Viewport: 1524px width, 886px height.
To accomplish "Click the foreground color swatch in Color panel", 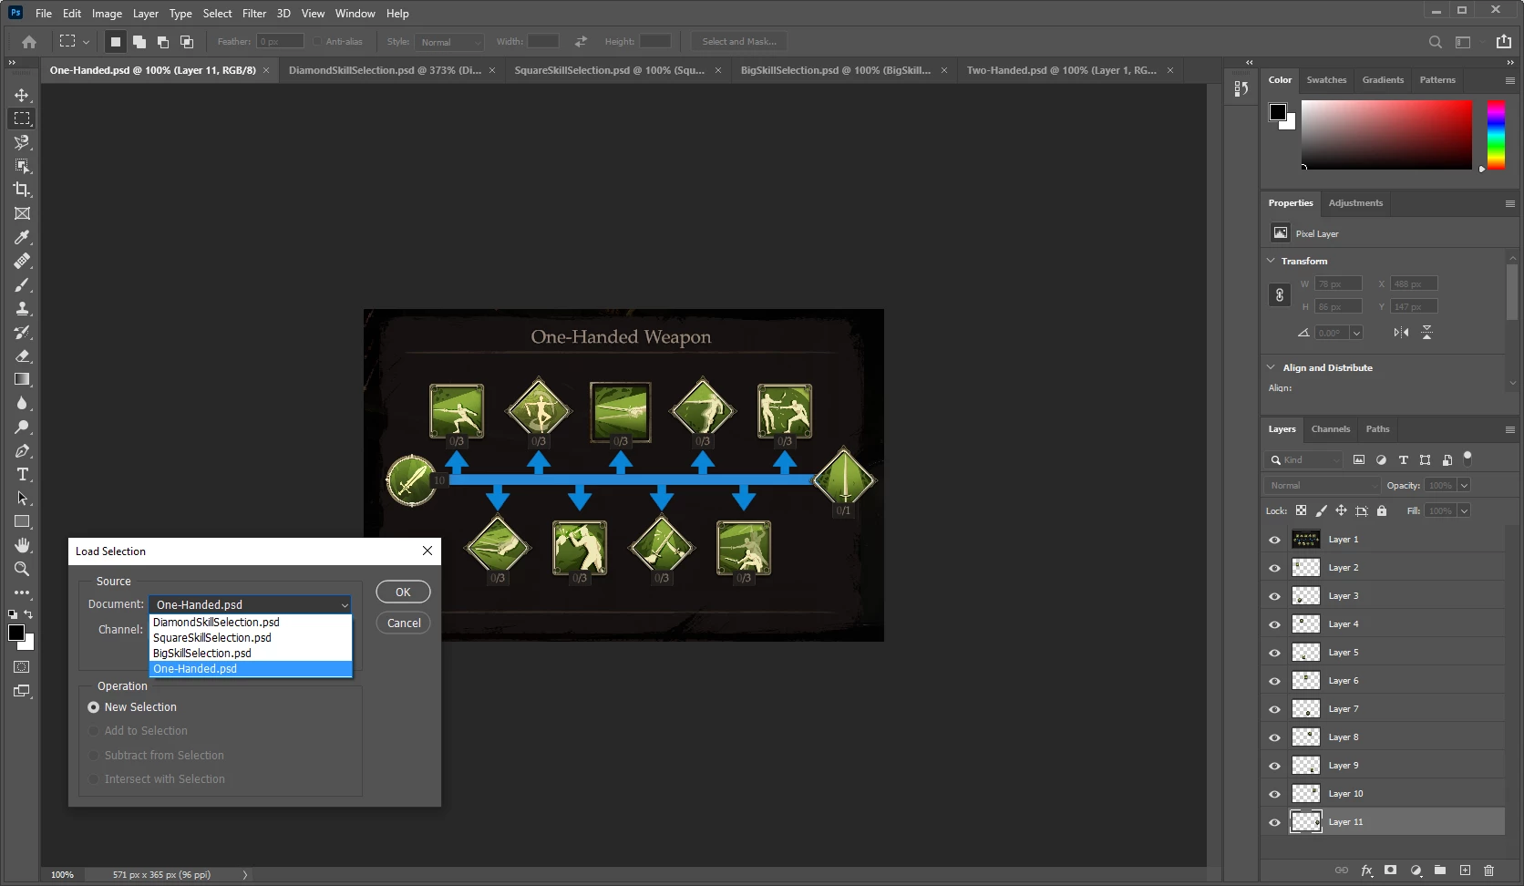I will pyautogui.click(x=1278, y=112).
